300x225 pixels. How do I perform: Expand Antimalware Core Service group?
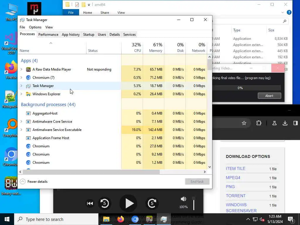(21, 122)
